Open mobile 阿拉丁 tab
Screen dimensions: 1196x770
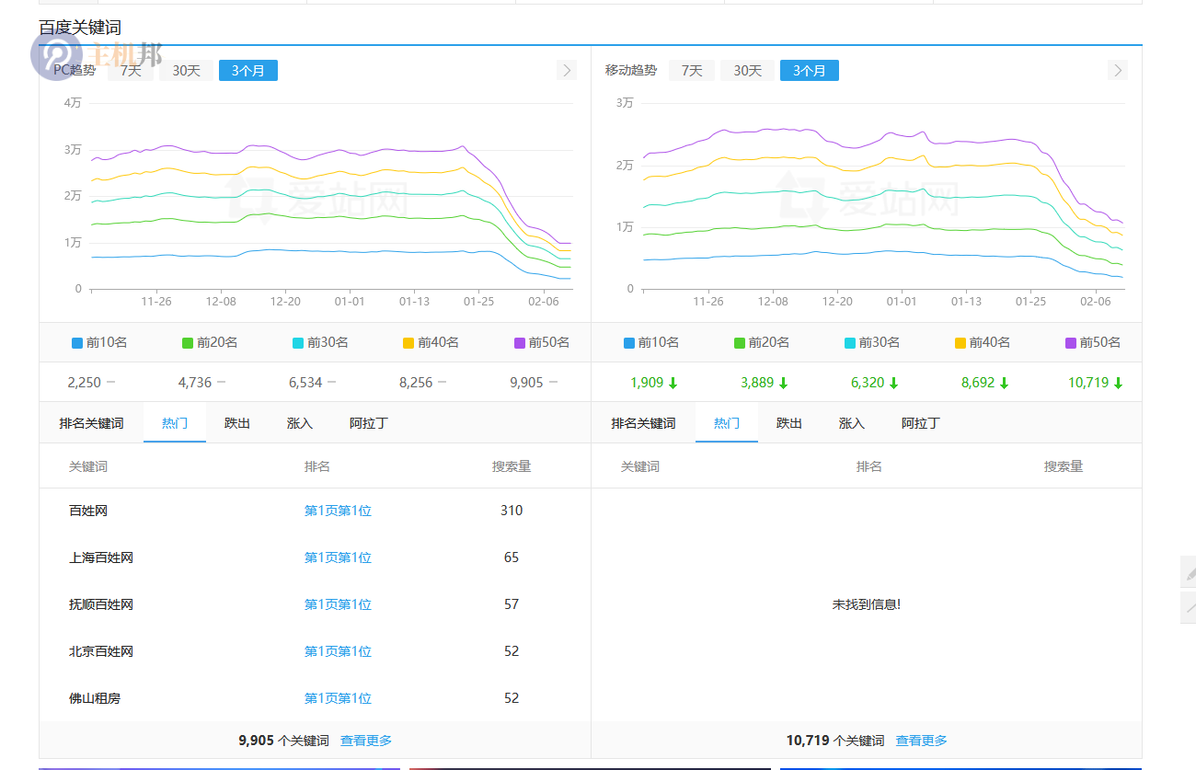click(921, 423)
